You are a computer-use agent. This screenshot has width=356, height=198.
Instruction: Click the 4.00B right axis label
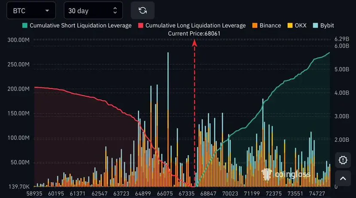[342, 93]
